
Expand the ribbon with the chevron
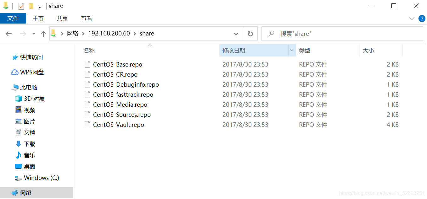click(412, 19)
